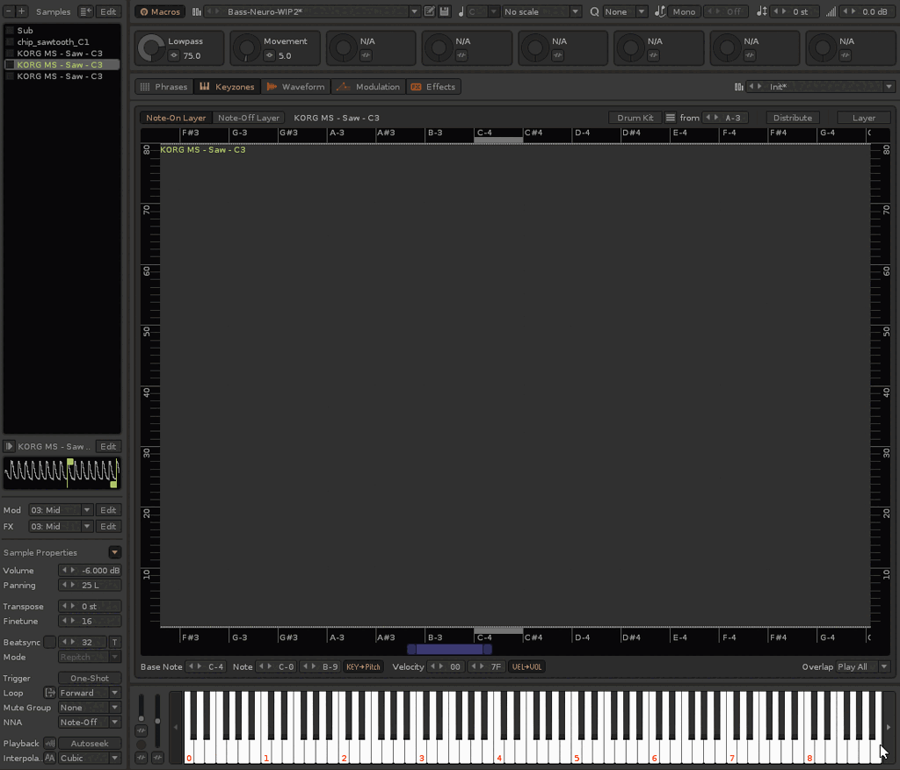This screenshot has height=770, width=900.
Task: Click Edit button in Samples header
Action: [108, 11]
